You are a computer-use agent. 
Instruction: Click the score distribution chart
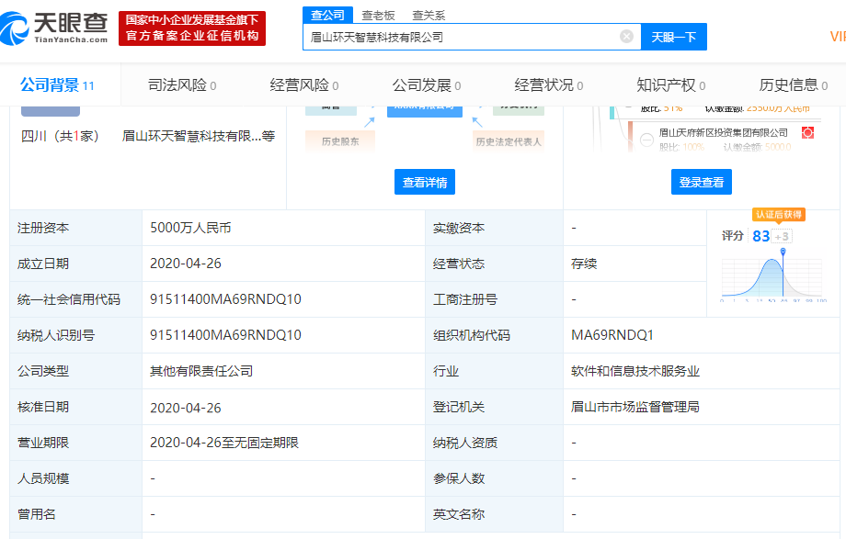click(773, 275)
